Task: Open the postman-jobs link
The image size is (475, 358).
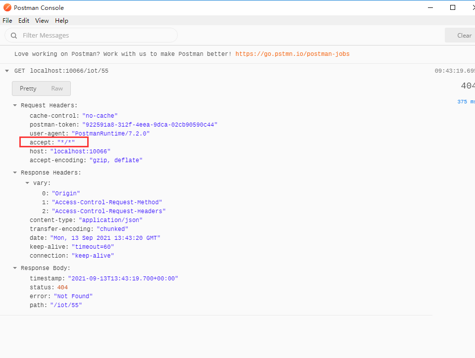Action: point(292,54)
